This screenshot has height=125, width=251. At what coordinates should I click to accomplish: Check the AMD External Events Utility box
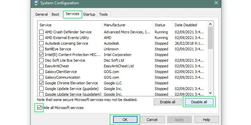tap(41, 38)
